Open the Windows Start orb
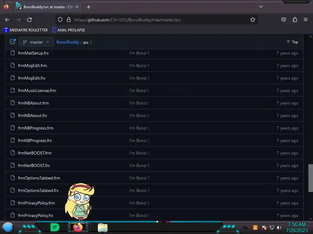Screen dimensions: 313x234 coord(8,227)
